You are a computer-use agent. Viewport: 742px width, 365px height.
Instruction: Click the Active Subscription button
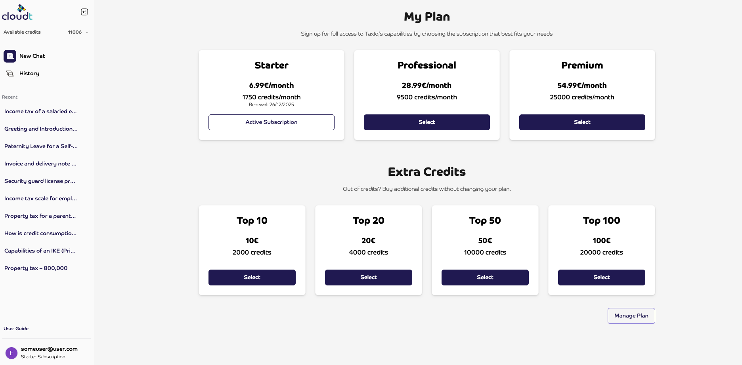[x=271, y=122]
